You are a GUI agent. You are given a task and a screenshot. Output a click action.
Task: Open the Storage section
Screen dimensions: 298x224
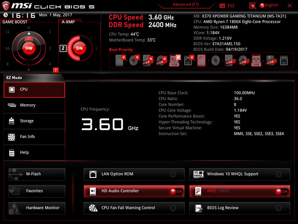point(34,121)
